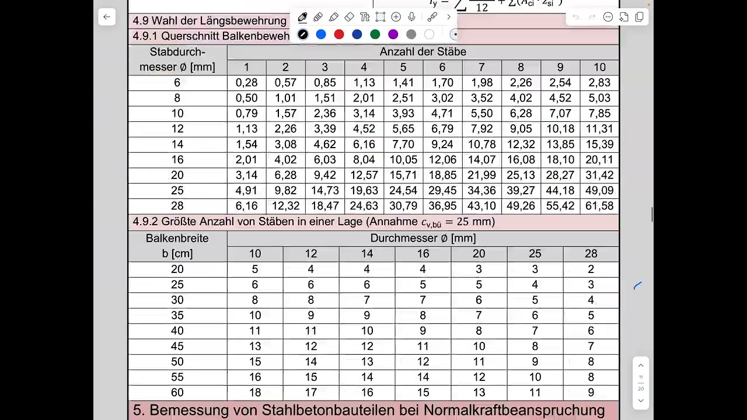Click cell '7,85' in the 10 mm row
Screen dimensions: 747x420
(600, 114)
